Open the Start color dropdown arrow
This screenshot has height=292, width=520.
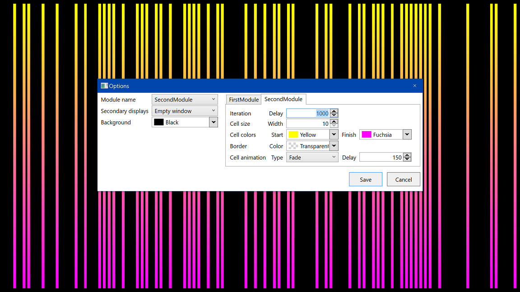(x=334, y=134)
